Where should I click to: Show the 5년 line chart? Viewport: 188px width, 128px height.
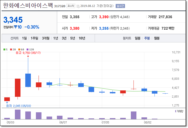(x=73, y=38)
